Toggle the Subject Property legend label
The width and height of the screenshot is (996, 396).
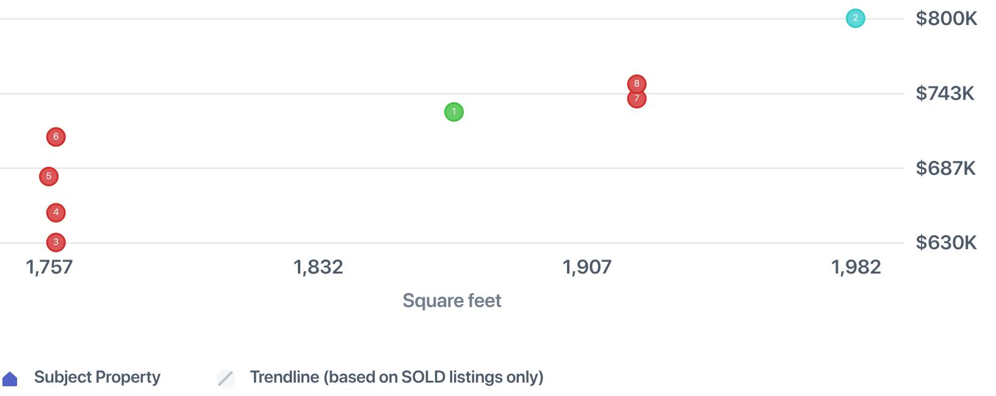tap(97, 377)
